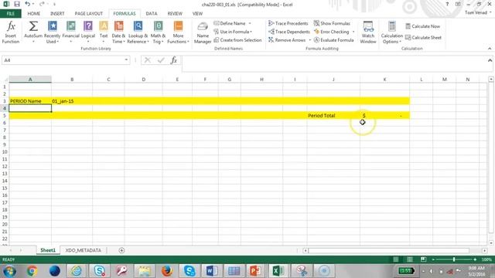Add a new sheet with plus button

coord(121,250)
